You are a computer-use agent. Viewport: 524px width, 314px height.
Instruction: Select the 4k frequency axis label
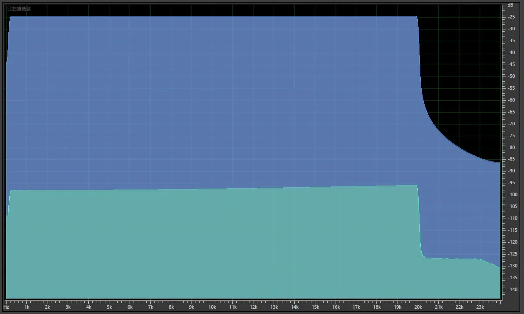tap(89, 307)
